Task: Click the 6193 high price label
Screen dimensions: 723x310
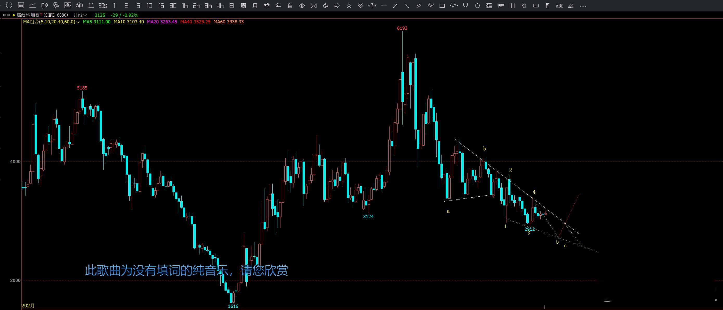Action: (x=402, y=28)
